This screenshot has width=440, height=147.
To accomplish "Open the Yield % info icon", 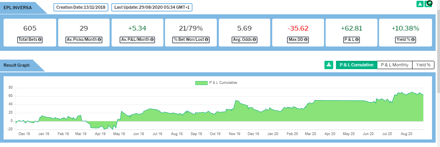I will 413,40.
